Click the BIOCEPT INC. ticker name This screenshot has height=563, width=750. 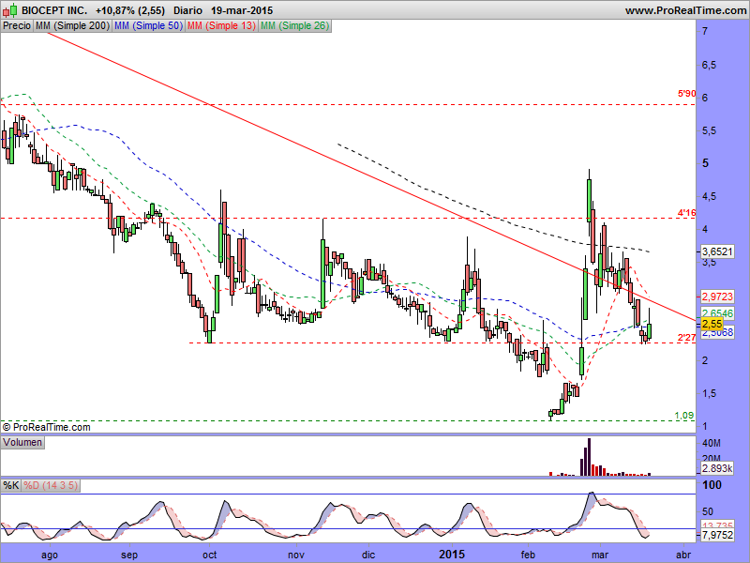coord(54,10)
